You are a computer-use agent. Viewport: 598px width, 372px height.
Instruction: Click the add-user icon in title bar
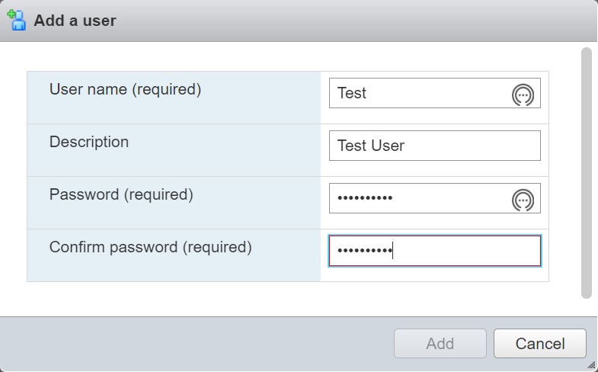click(17, 20)
